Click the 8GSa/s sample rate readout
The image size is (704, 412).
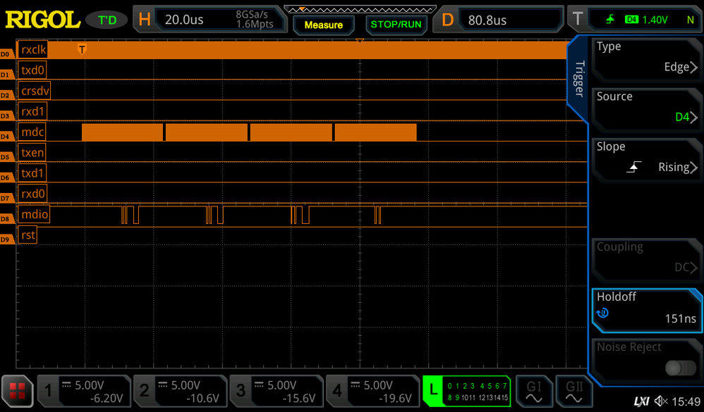[x=252, y=14]
